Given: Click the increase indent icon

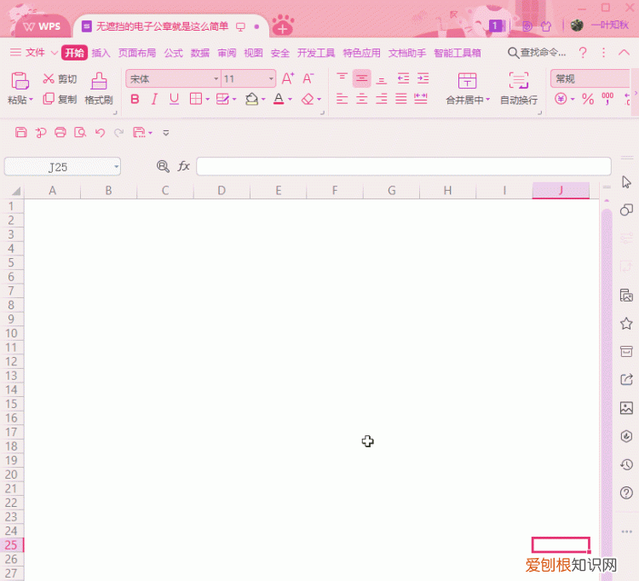Looking at the screenshot, I should tap(423, 78).
